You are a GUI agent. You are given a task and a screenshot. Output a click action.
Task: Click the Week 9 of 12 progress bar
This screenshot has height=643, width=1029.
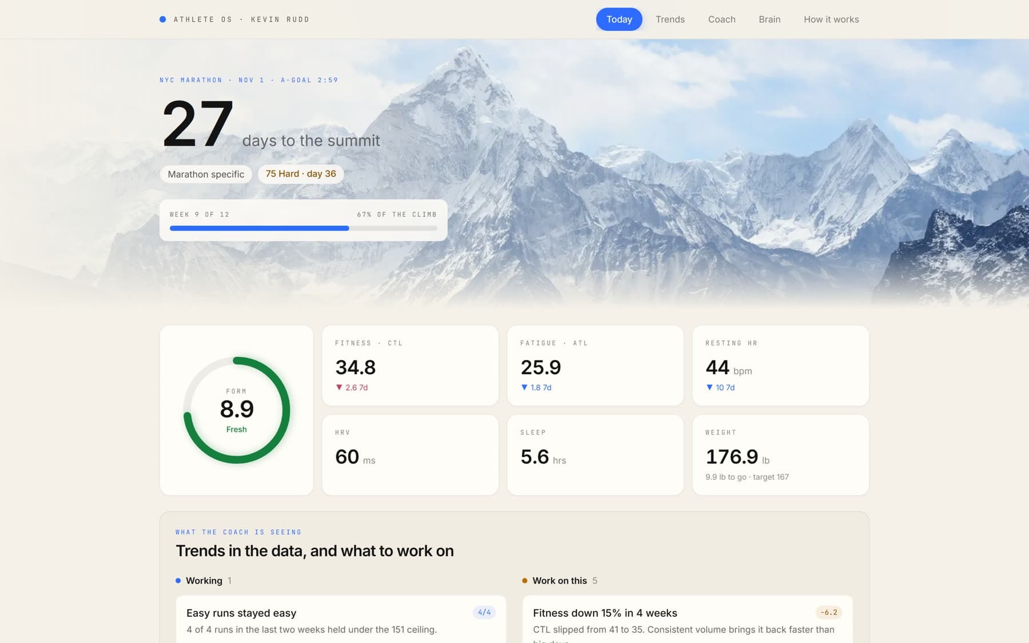[304, 228]
